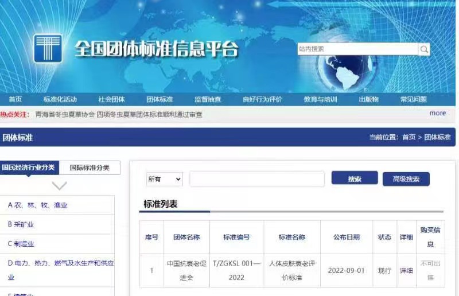Click the platform logo icon
The width and height of the screenshot is (459, 296).
coord(48,48)
